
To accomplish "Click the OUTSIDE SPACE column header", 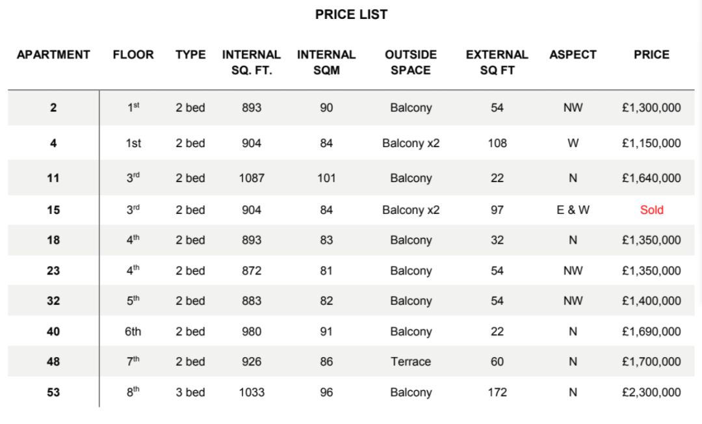I will 411,62.
